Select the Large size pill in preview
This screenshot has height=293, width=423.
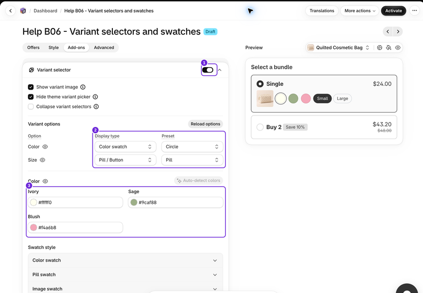[x=343, y=98]
